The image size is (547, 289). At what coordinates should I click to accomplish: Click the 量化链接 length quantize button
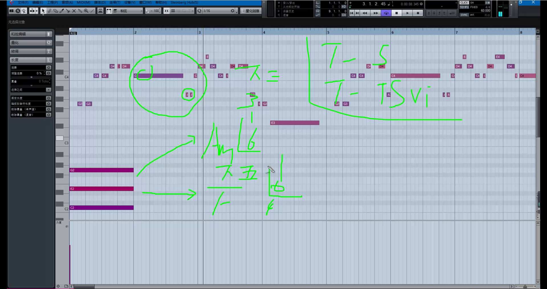[x=250, y=11]
